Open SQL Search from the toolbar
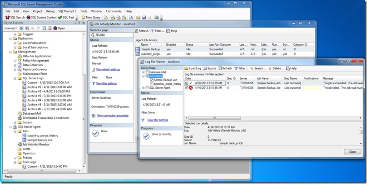Image resolution: width=367 pixels, height=184 pixels. (x=15, y=17)
